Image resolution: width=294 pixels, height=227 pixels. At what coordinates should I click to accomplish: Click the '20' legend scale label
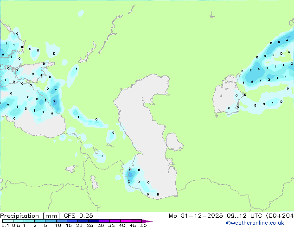click(79, 225)
